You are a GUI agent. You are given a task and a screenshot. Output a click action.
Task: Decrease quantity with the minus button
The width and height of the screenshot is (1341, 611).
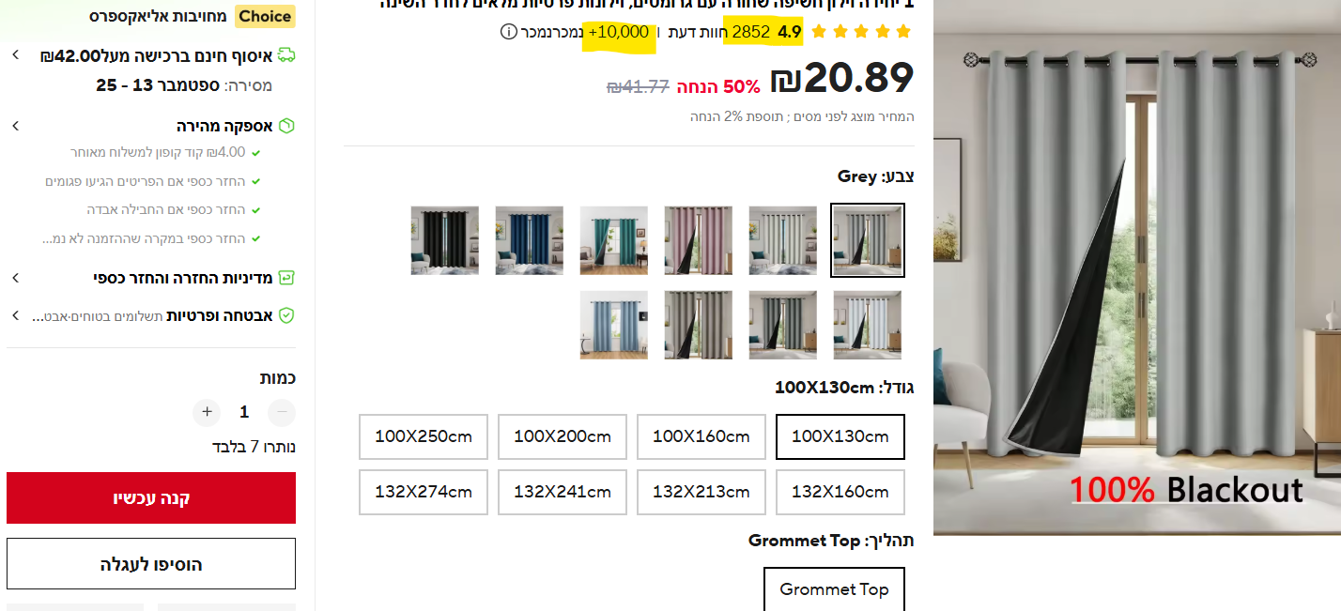pyautogui.click(x=282, y=412)
